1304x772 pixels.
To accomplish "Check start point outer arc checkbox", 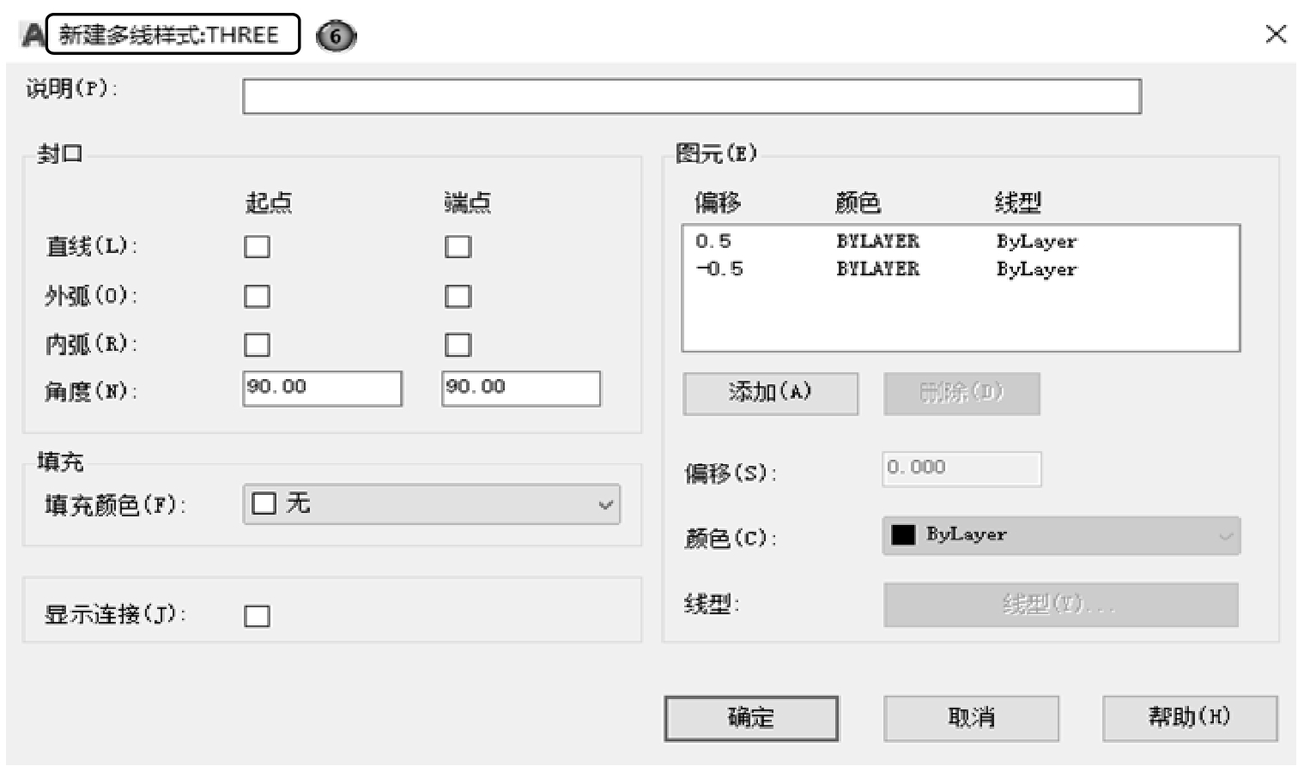I will (x=257, y=297).
